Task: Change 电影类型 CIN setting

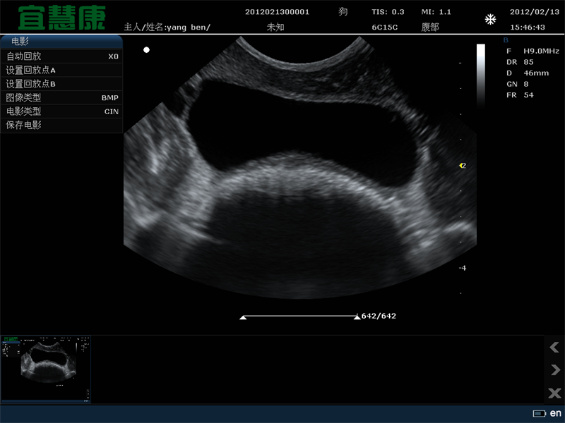Action: pos(61,111)
